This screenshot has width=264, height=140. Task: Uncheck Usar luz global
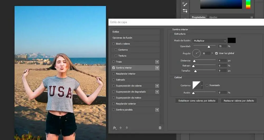216,53
